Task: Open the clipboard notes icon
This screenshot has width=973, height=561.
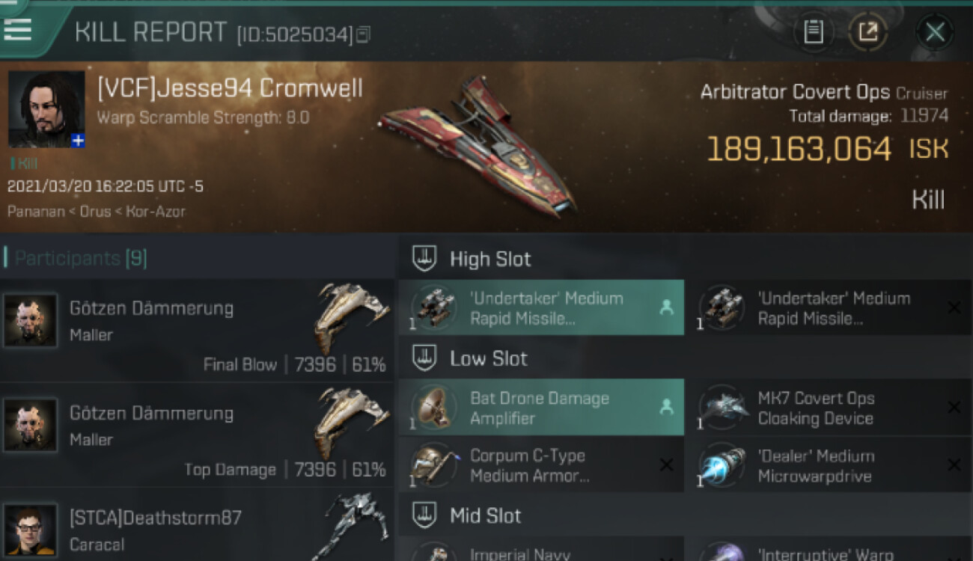Action: pos(814,32)
